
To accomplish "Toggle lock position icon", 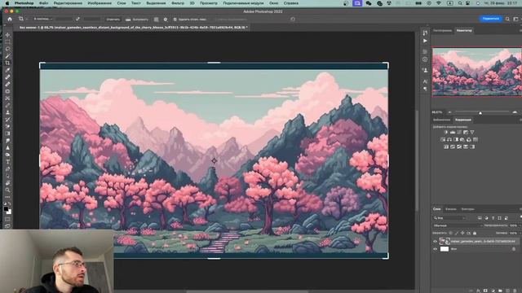I will point(462,233).
